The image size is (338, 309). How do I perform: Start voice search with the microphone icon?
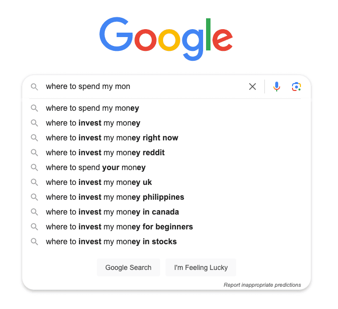[277, 87]
